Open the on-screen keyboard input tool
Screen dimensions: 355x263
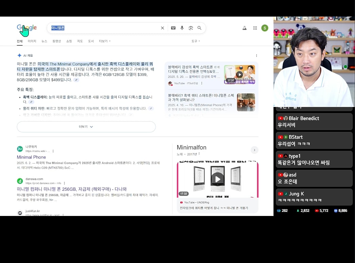[x=173, y=28]
